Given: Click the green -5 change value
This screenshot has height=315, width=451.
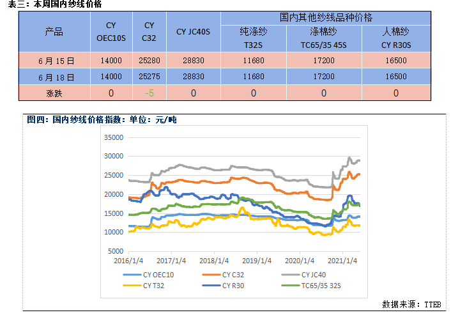Looking at the screenshot, I should [x=149, y=93].
